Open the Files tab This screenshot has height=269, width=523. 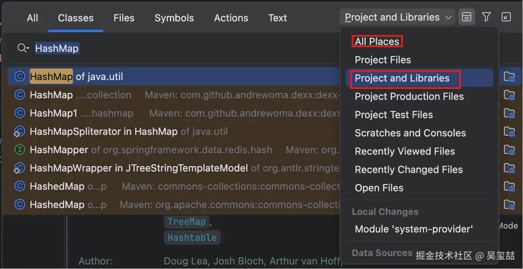click(x=124, y=18)
